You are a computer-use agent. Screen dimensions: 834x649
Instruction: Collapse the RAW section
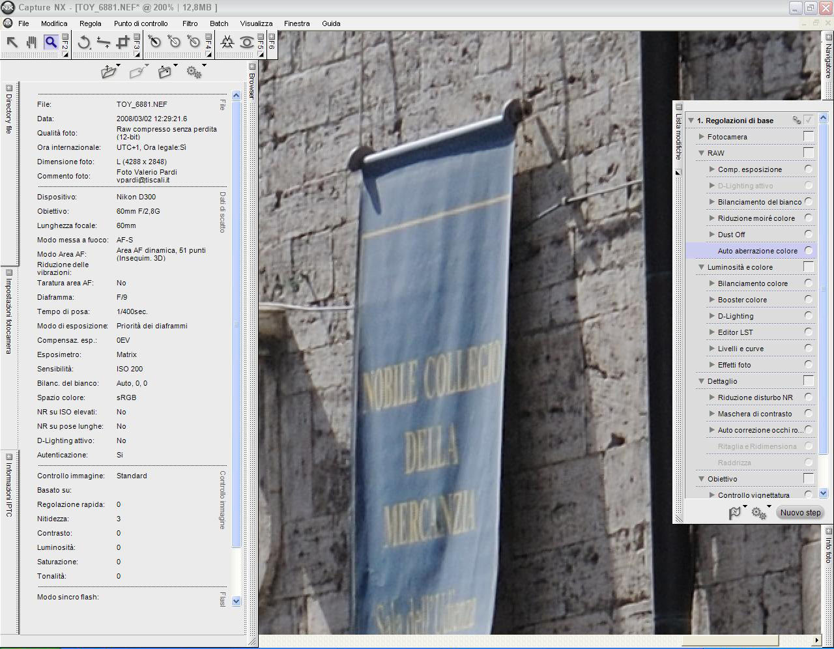(702, 153)
